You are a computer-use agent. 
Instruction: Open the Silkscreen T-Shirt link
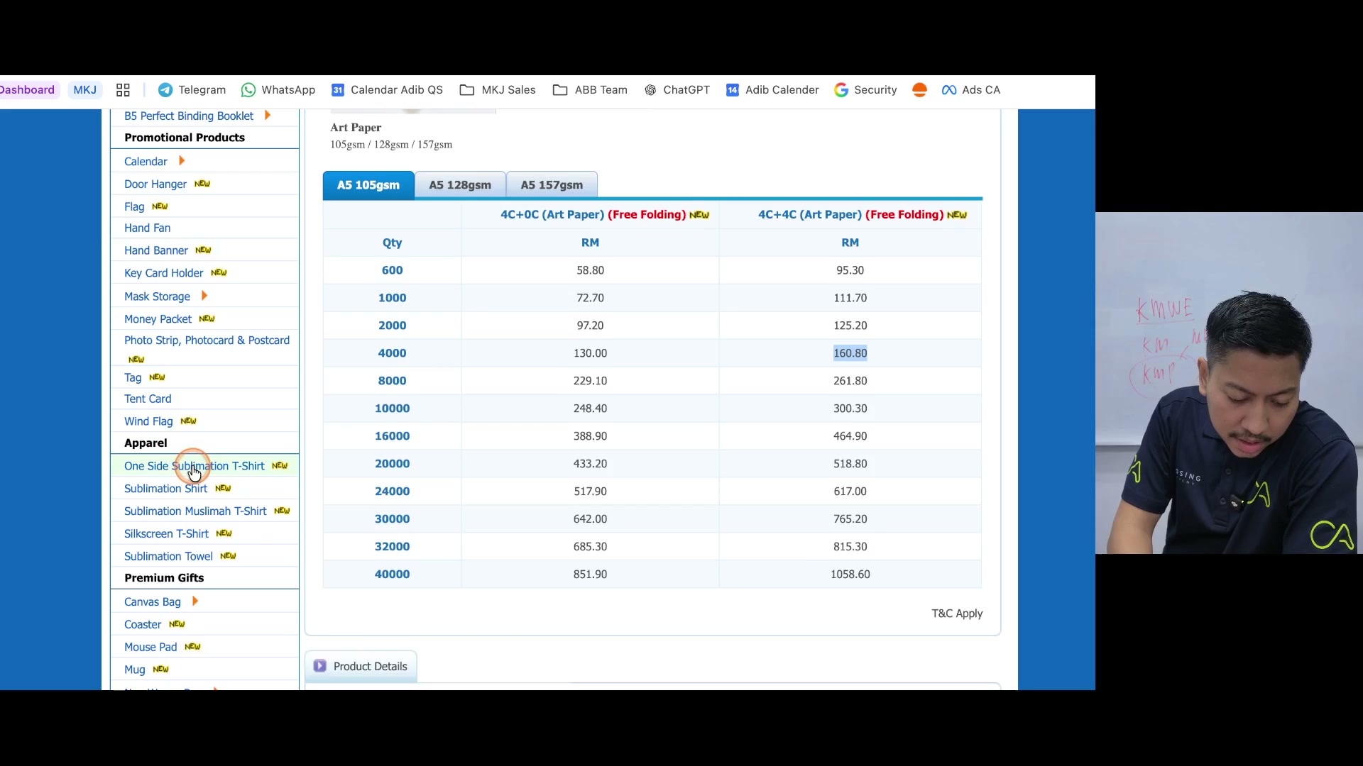pos(166,534)
